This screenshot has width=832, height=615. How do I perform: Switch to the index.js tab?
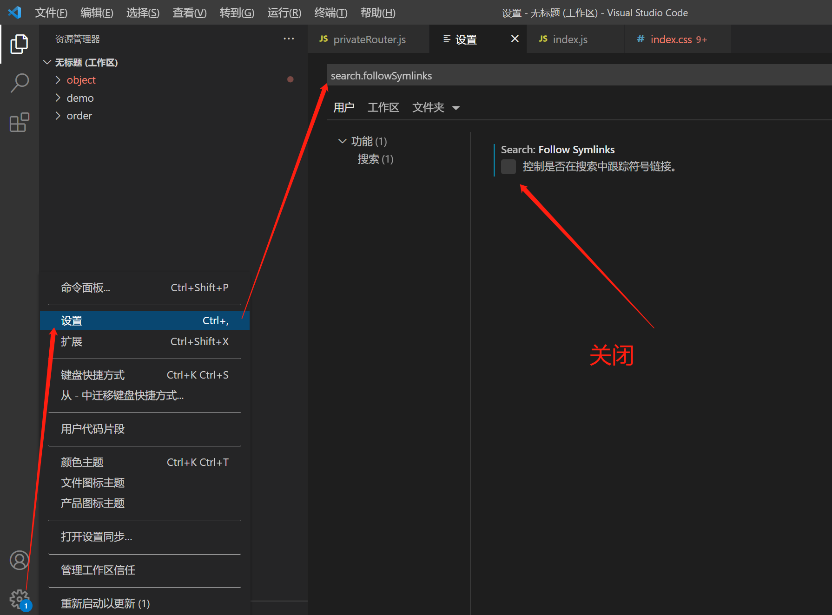point(569,39)
